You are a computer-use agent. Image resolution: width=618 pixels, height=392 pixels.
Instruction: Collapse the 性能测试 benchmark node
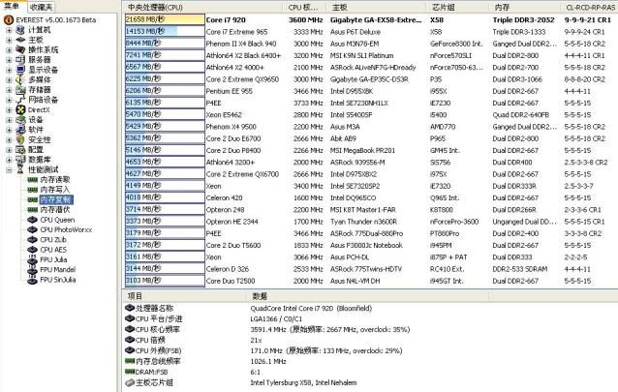[x=8, y=169]
